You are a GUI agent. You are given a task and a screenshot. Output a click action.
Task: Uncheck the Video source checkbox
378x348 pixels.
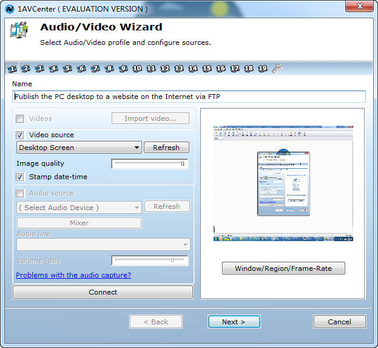pos(20,135)
